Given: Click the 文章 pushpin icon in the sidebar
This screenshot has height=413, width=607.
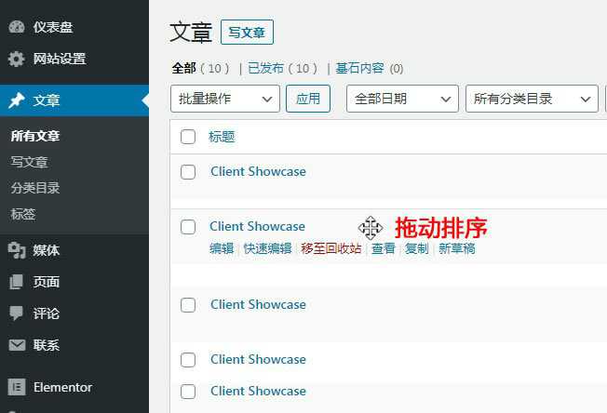Looking at the screenshot, I should pos(17,100).
